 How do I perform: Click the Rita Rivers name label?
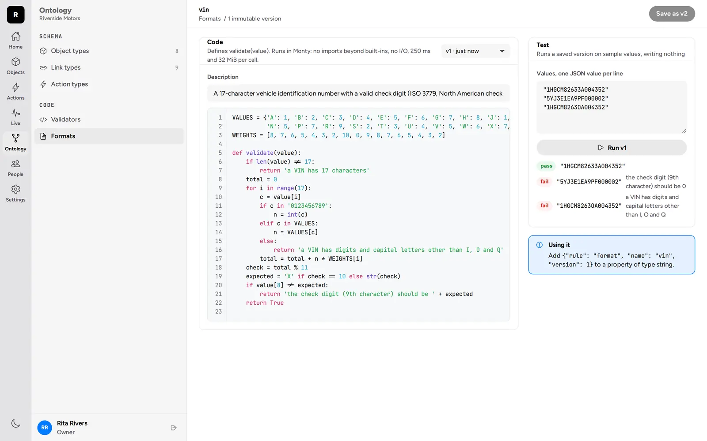(72, 423)
